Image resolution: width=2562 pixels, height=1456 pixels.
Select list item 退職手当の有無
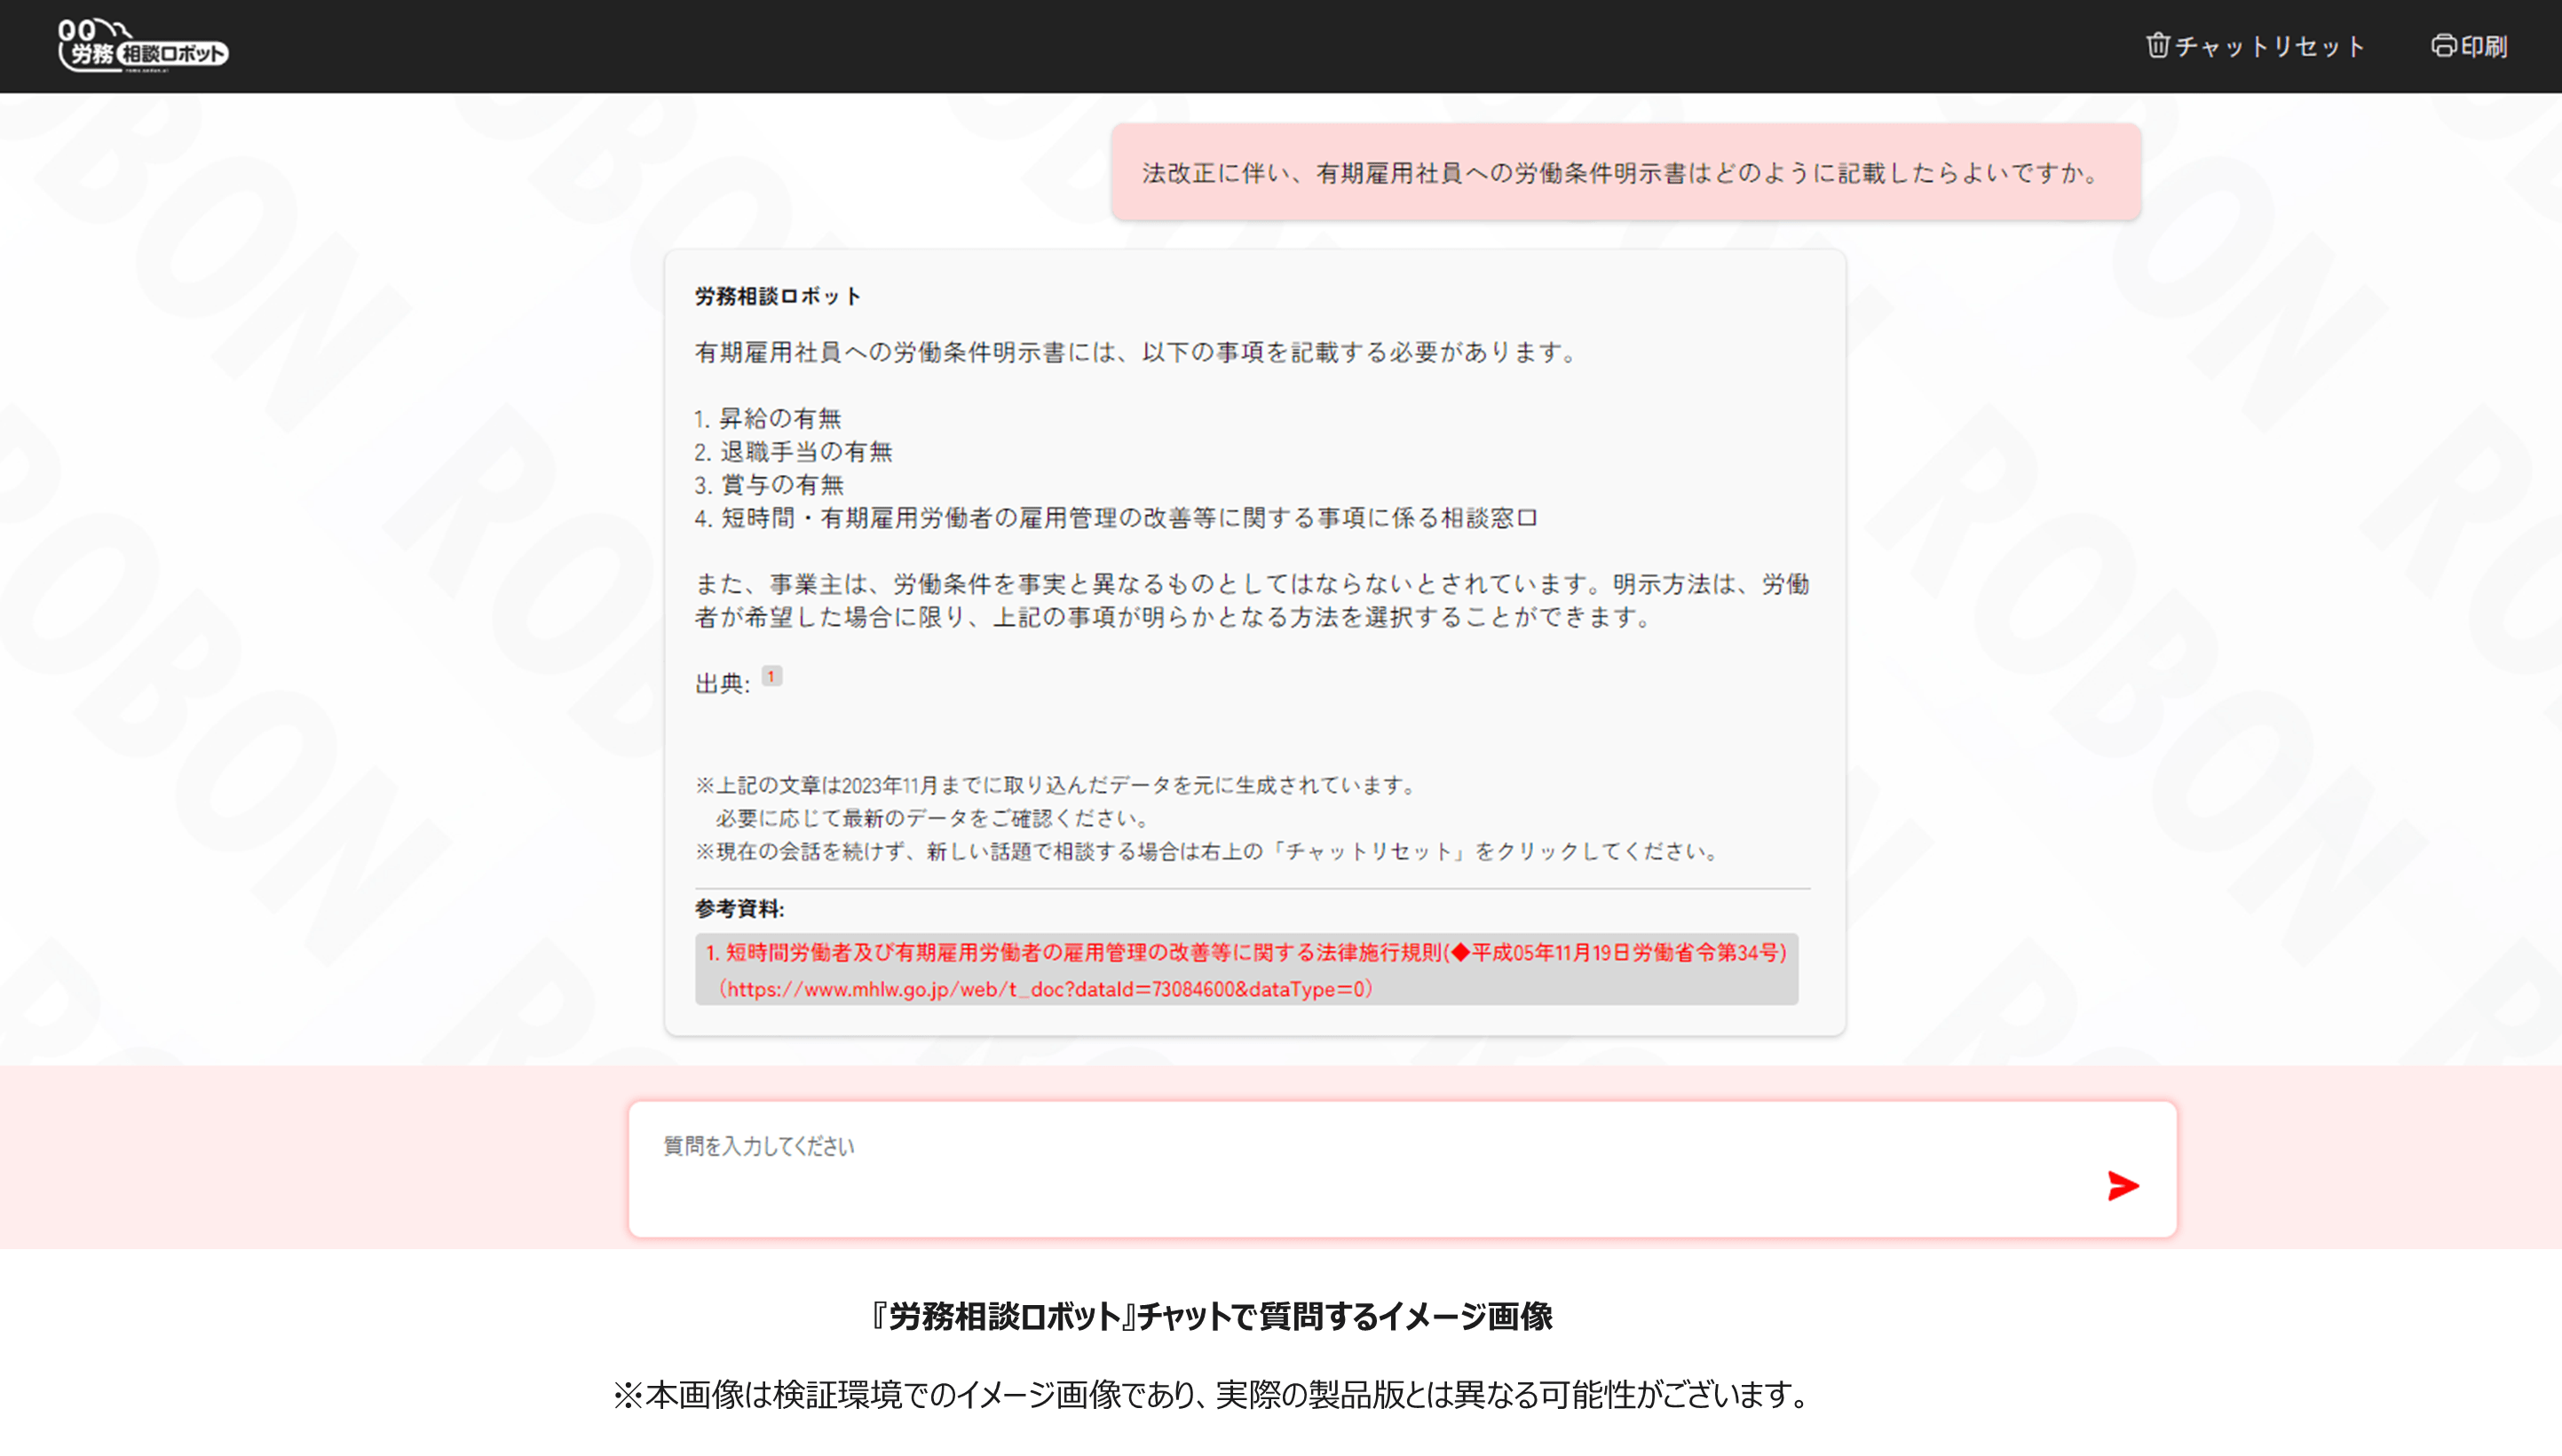point(794,451)
